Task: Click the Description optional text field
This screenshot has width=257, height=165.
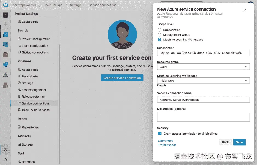Action: pyautogui.click(x=203, y=117)
